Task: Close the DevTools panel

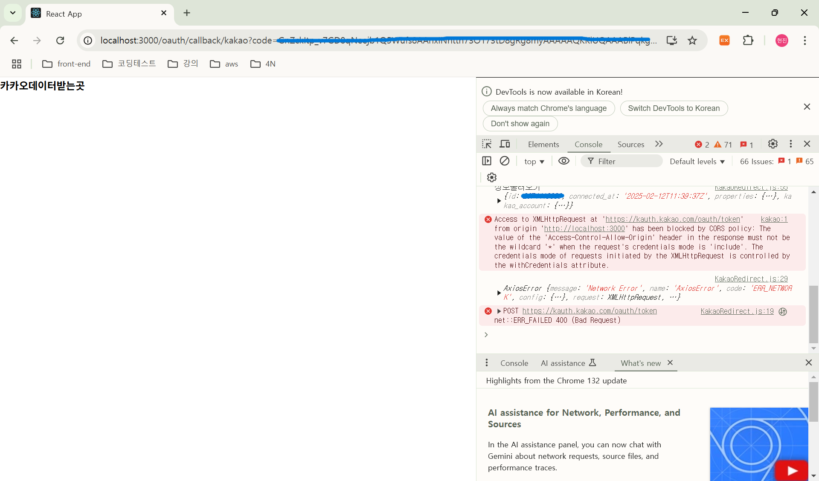Action: [807, 144]
